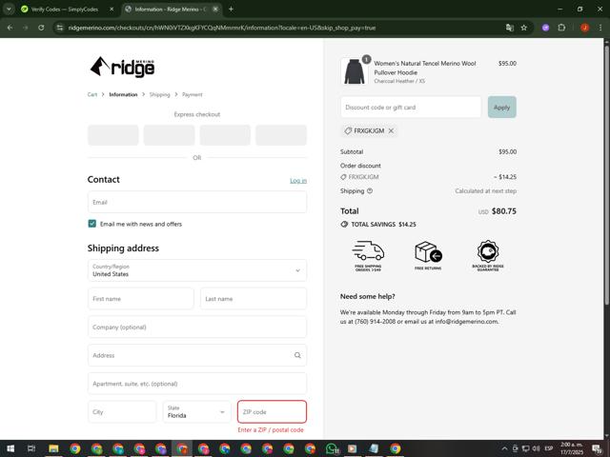Click the hoodie product thumbnail
The width and height of the screenshot is (610, 457).
[x=354, y=71]
